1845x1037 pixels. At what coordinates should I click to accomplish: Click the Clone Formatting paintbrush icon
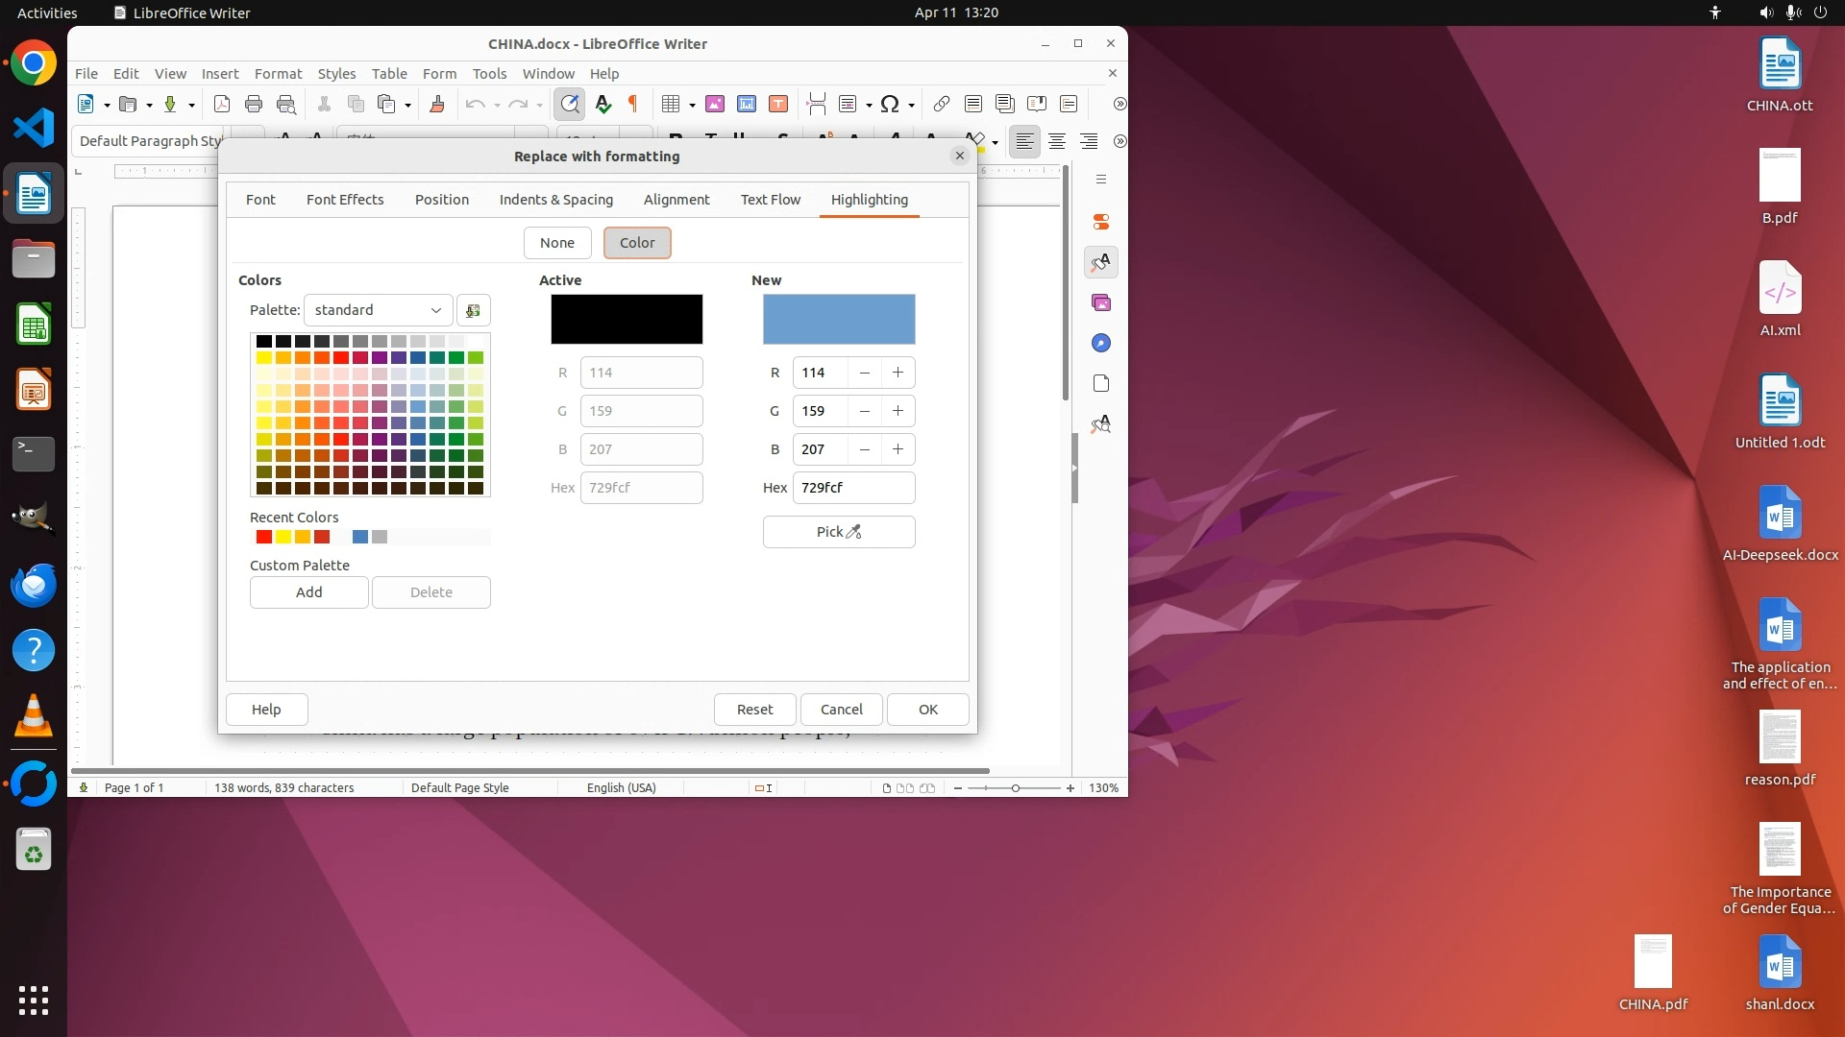coord(437,104)
